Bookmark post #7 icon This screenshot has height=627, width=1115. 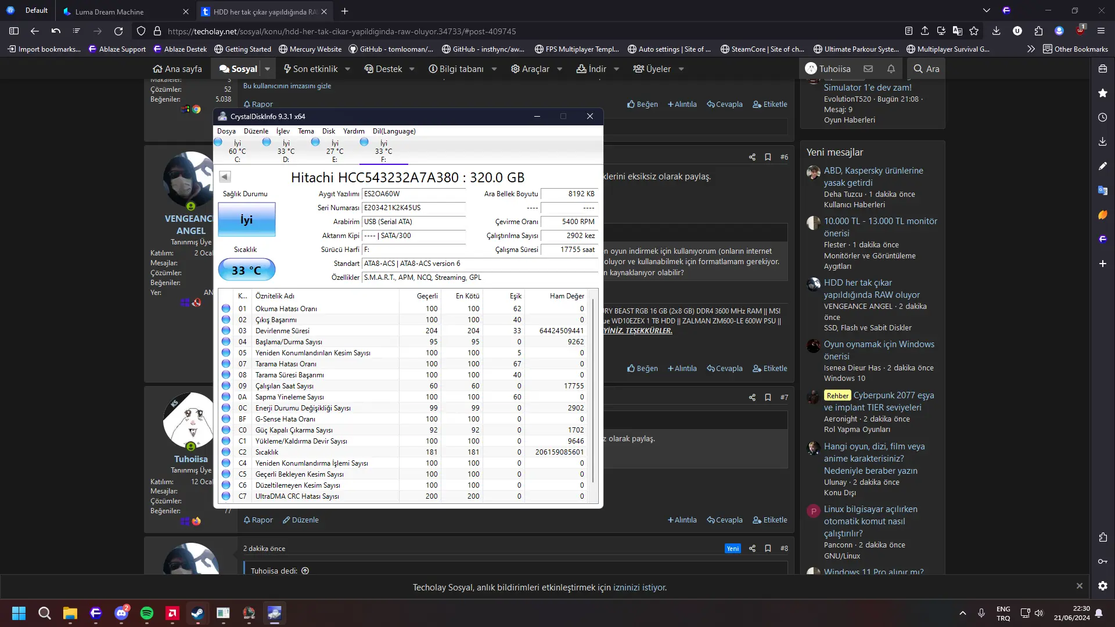pos(768,397)
